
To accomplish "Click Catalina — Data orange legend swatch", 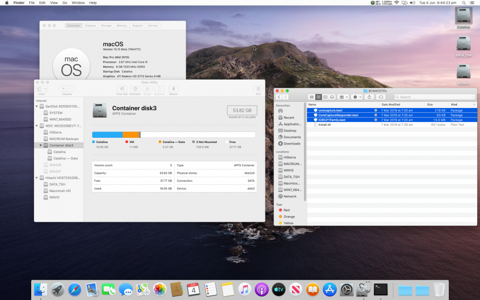I will tap(160, 142).
